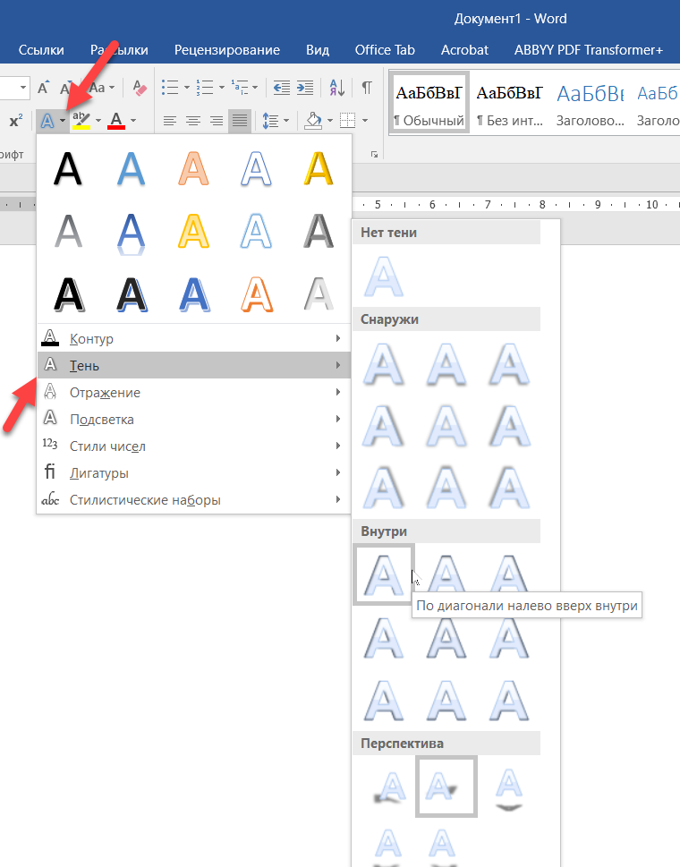The image size is (680, 867).
Task: Choose the Без интервала style
Action: (x=509, y=103)
